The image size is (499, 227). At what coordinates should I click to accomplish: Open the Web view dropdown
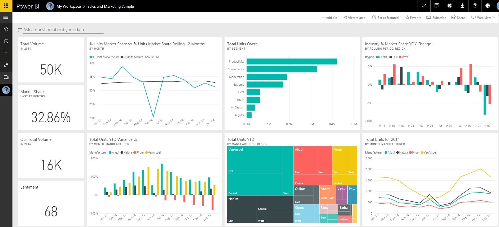click(x=483, y=18)
